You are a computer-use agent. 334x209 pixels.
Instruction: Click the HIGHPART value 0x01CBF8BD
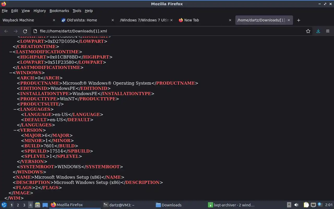[64, 57]
